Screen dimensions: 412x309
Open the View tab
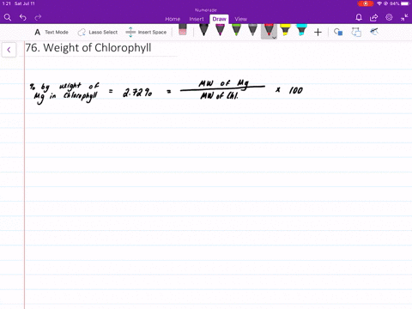pyautogui.click(x=241, y=19)
